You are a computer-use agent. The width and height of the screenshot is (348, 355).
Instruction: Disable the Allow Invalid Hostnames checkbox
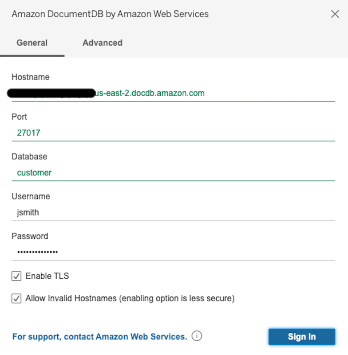click(x=16, y=298)
